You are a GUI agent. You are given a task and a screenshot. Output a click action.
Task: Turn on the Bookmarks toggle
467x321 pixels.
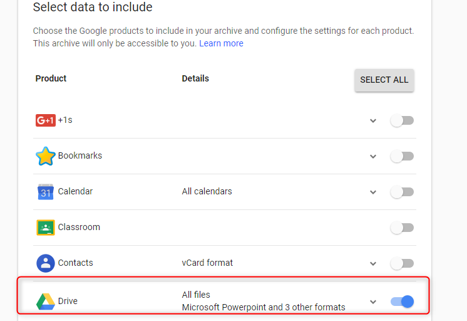click(402, 156)
